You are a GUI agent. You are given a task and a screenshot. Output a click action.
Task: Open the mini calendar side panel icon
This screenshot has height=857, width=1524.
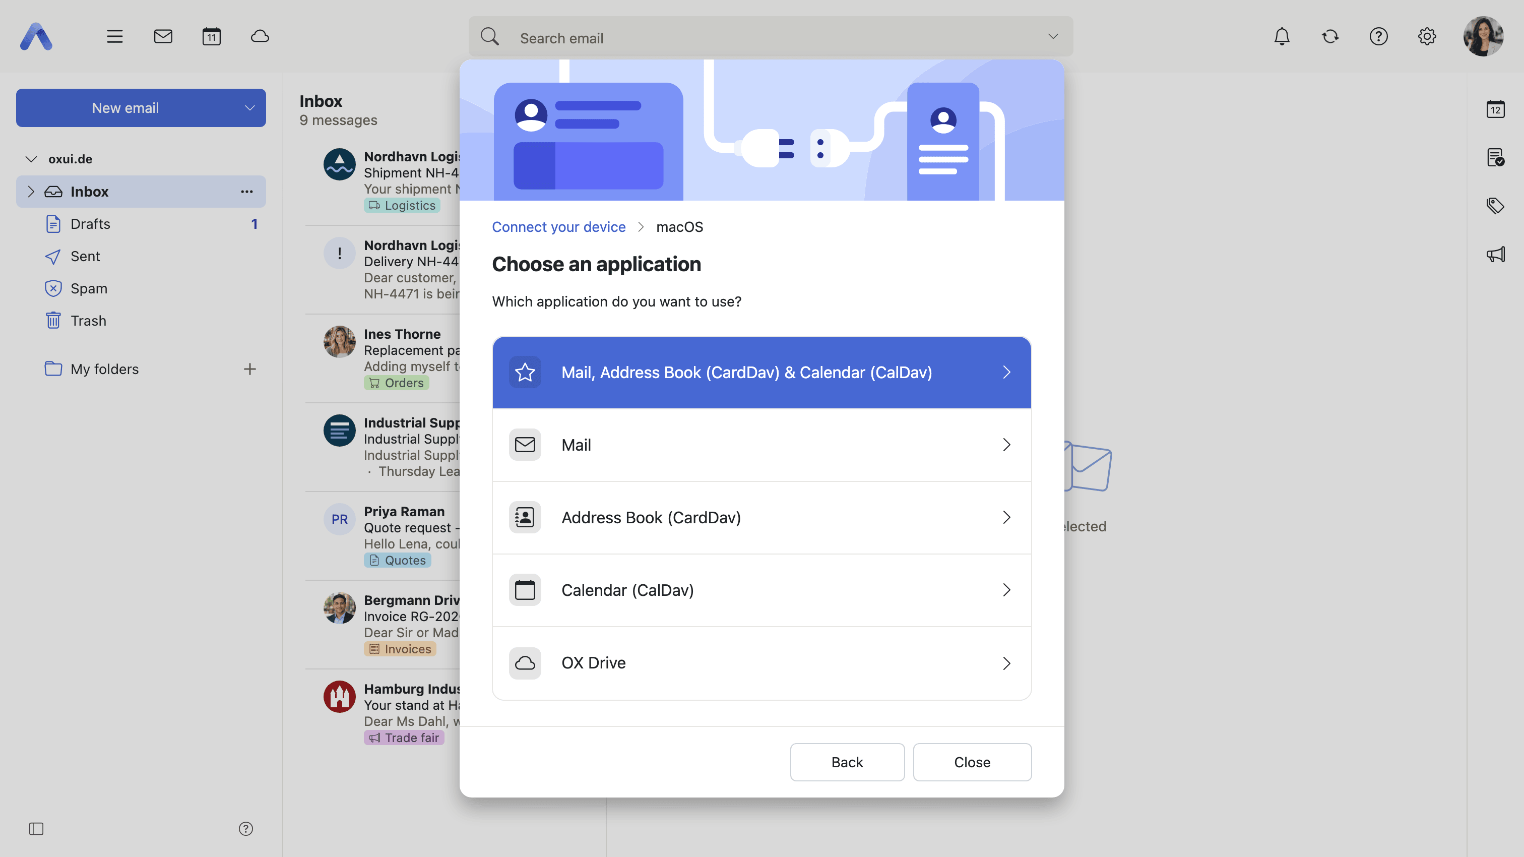(1495, 109)
